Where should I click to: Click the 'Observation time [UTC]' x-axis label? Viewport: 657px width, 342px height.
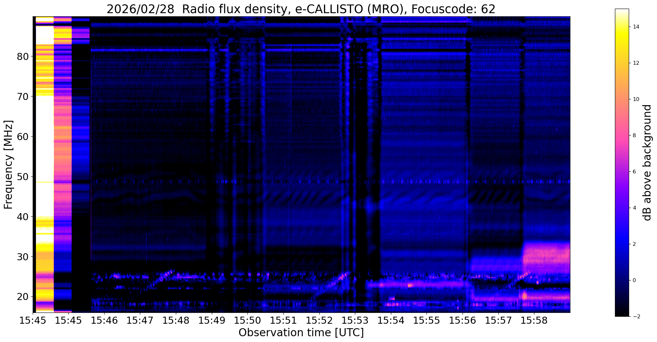301,333
